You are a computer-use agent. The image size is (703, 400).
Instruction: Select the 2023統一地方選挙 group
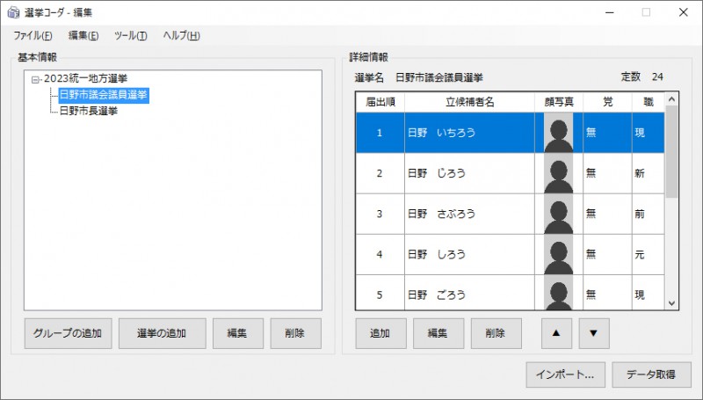(x=85, y=78)
